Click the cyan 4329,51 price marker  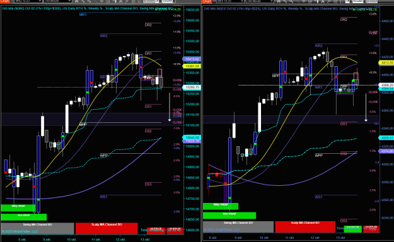click(x=386, y=138)
